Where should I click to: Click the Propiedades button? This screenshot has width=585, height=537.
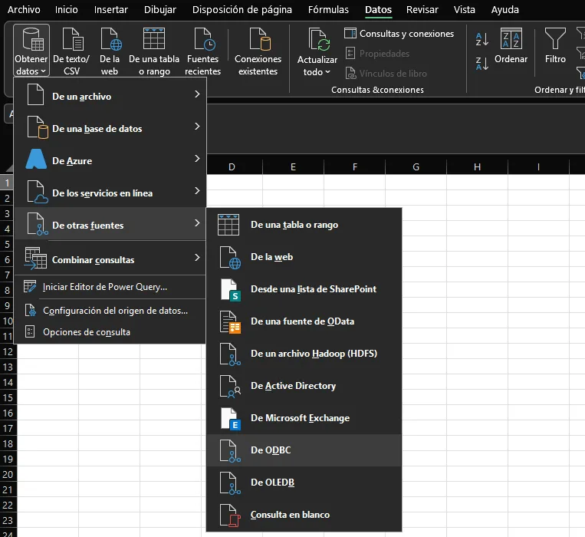pyautogui.click(x=377, y=54)
